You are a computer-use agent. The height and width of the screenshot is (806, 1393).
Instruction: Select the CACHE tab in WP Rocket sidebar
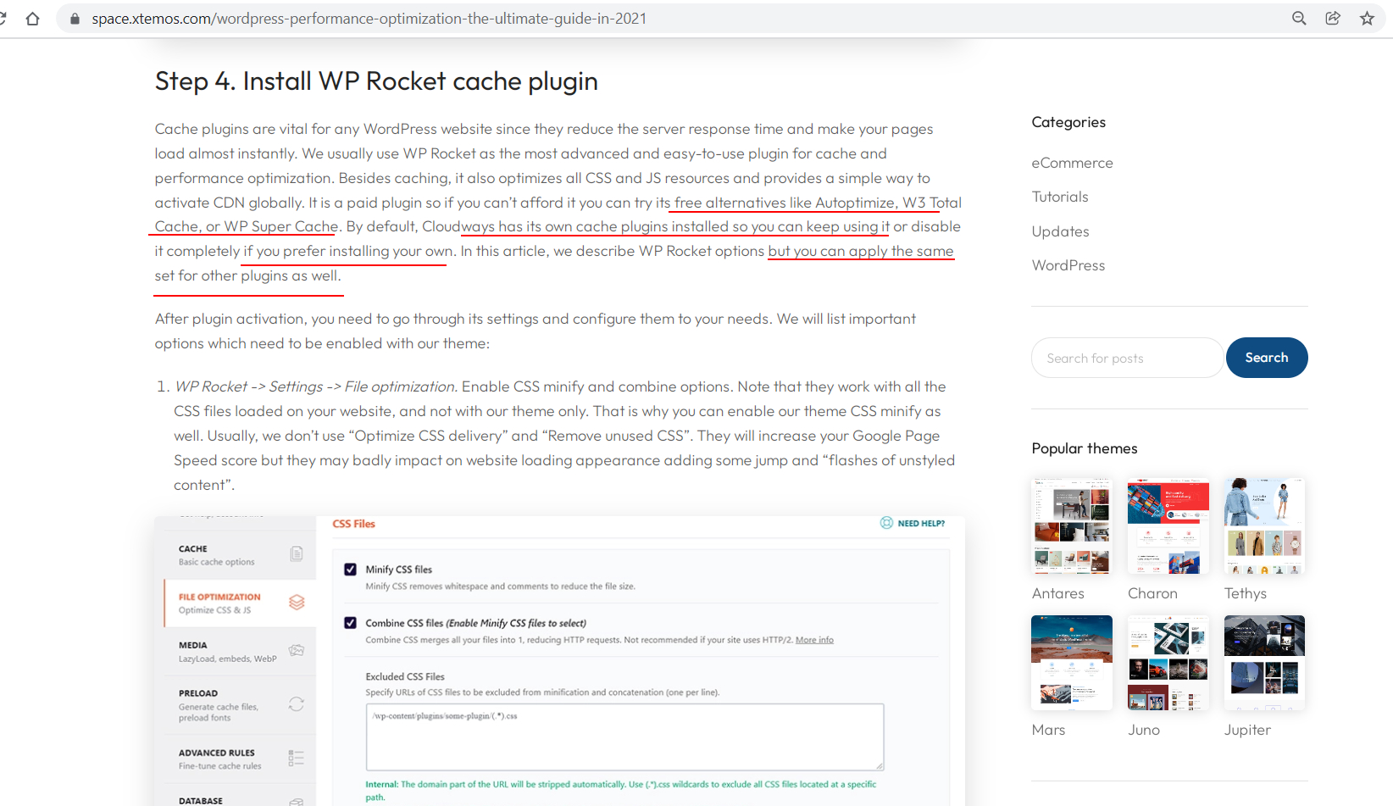click(240, 555)
